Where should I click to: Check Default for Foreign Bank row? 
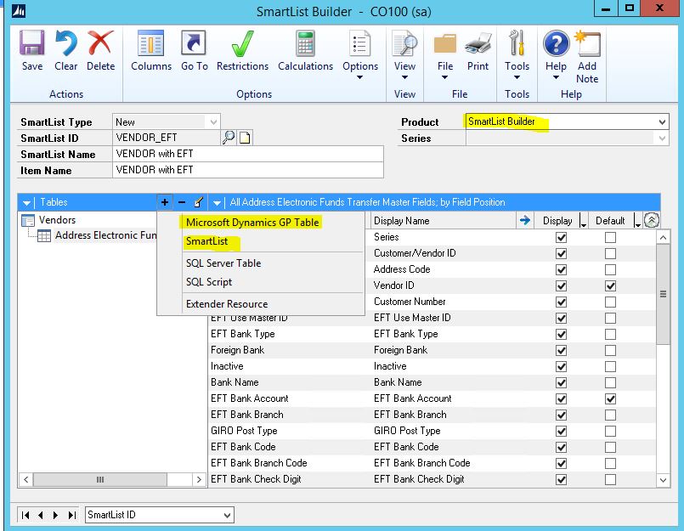click(x=610, y=350)
